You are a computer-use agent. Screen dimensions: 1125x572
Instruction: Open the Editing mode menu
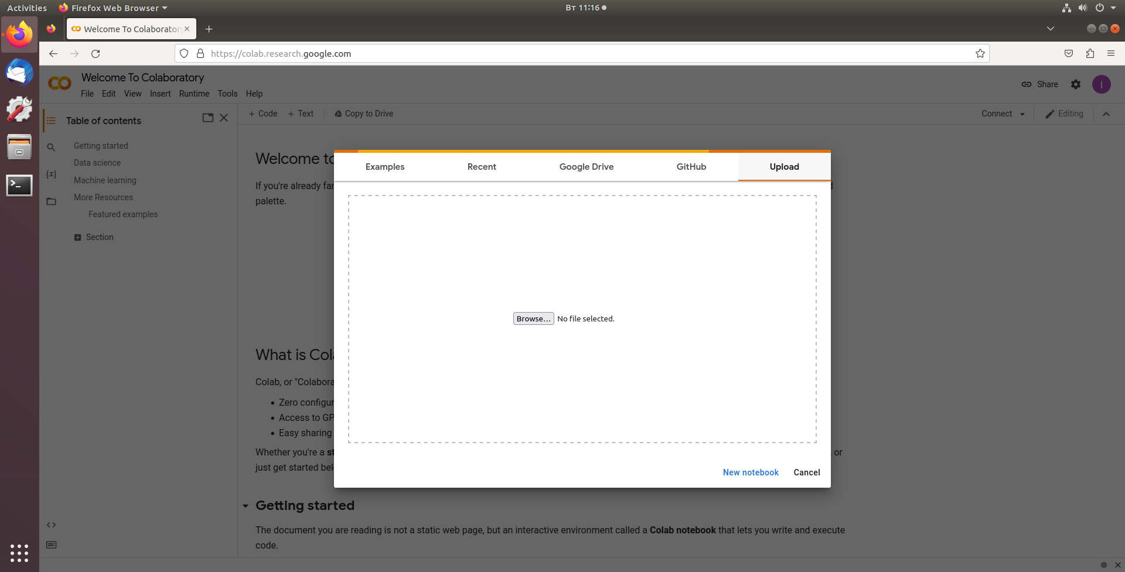(x=1065, y=114)
